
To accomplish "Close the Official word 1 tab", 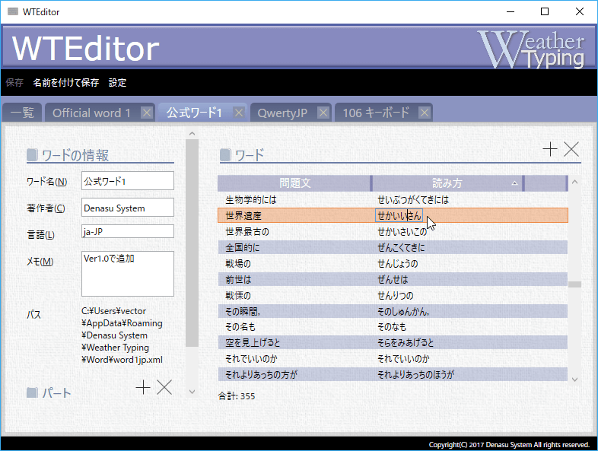I will (147, 113).
